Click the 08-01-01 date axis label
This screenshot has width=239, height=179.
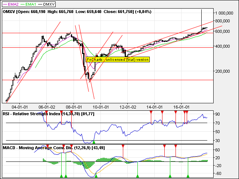(x=74, y=107)
